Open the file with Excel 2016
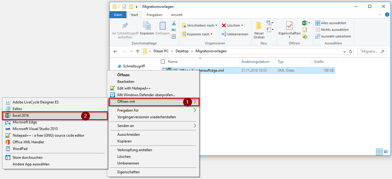 (55, 116)
